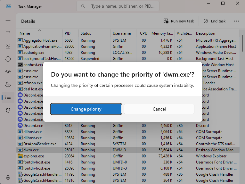This screenshot has height=184, width=245.
Task: Sort by the Name column header
Action: [x=25, y=33]
